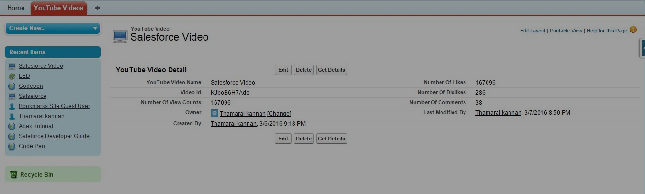This screenshot has width=645, height=194.
Task: Click the owner avatar icon
Action: tap(215, 113)
